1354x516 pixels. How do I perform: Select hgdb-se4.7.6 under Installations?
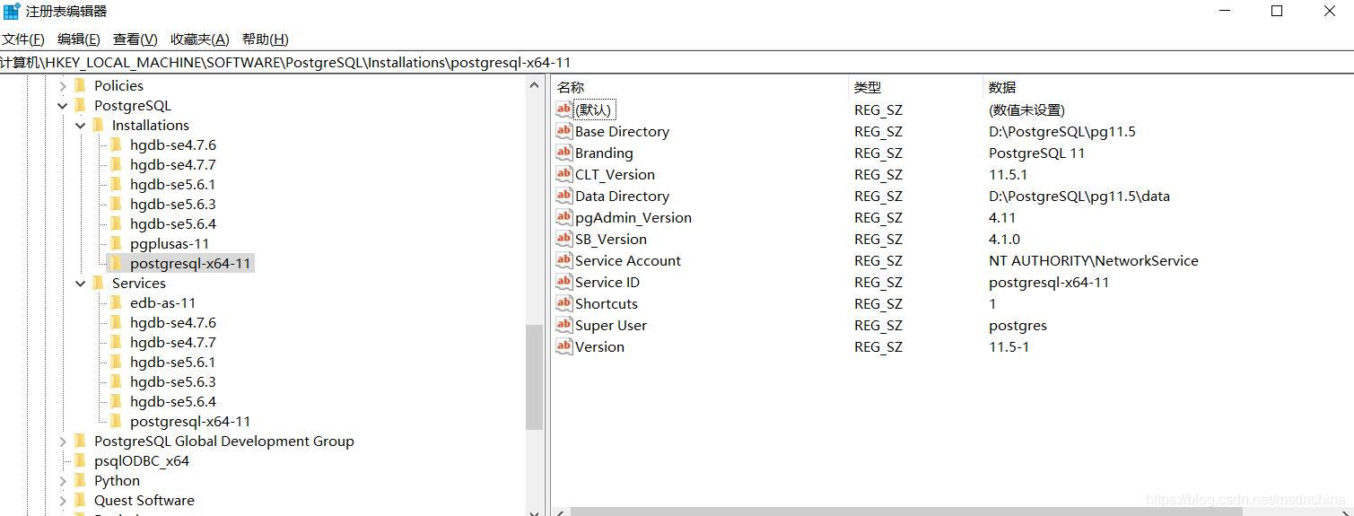coord(173,144)
